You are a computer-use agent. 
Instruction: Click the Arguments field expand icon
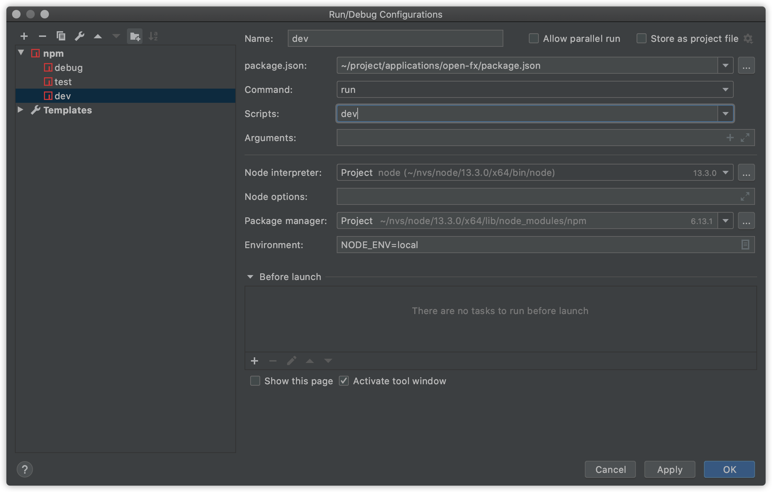click(745, 138)
